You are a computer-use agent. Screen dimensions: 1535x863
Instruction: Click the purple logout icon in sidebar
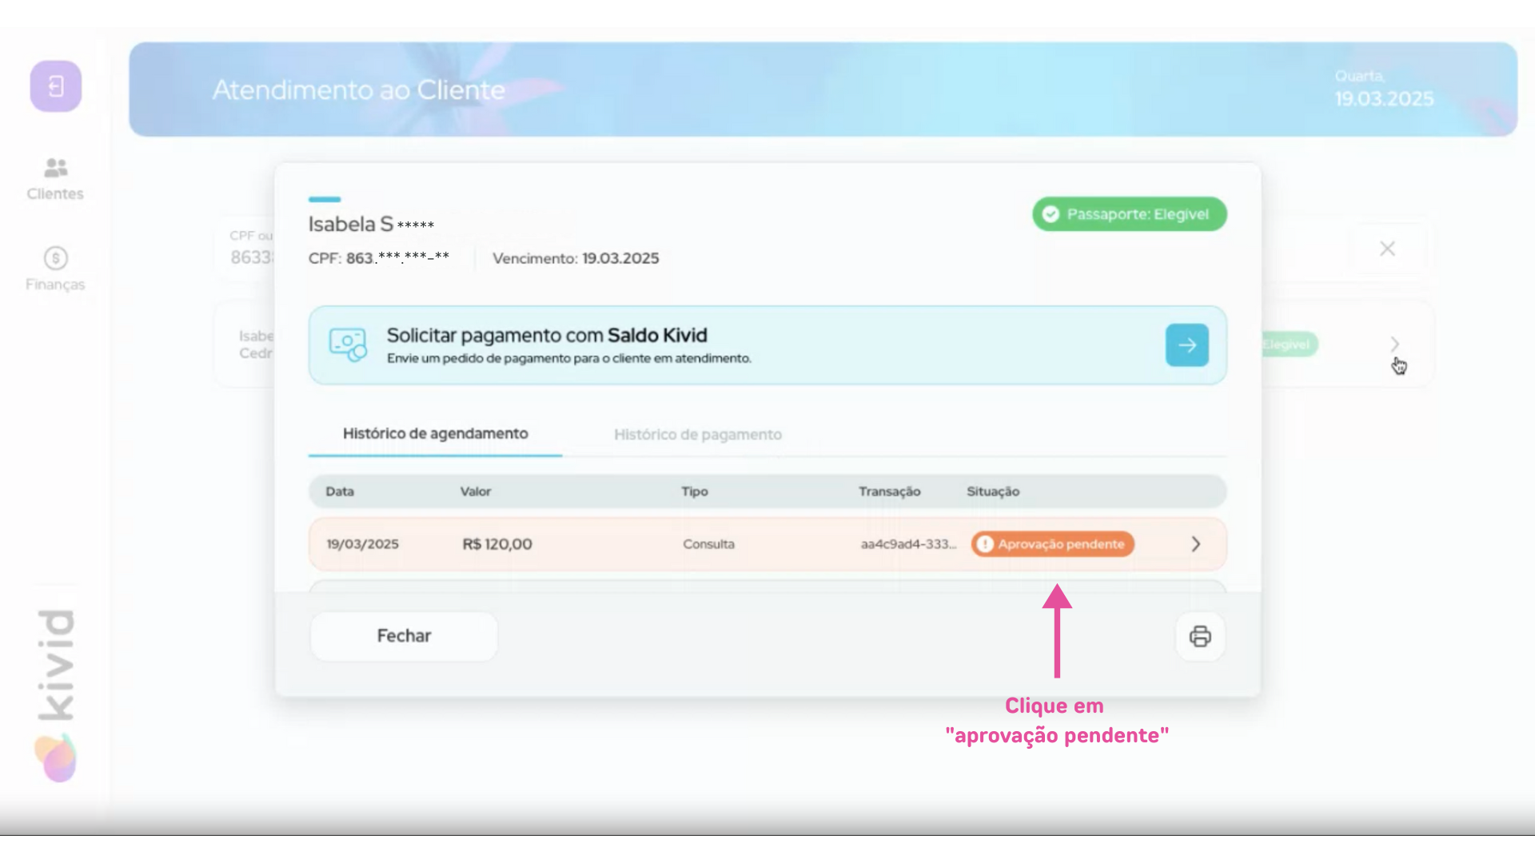tap(56, 86)
